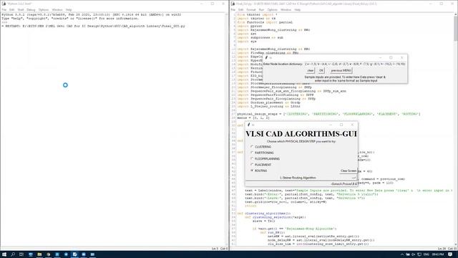Open File menu in editor window

point(233,9)
